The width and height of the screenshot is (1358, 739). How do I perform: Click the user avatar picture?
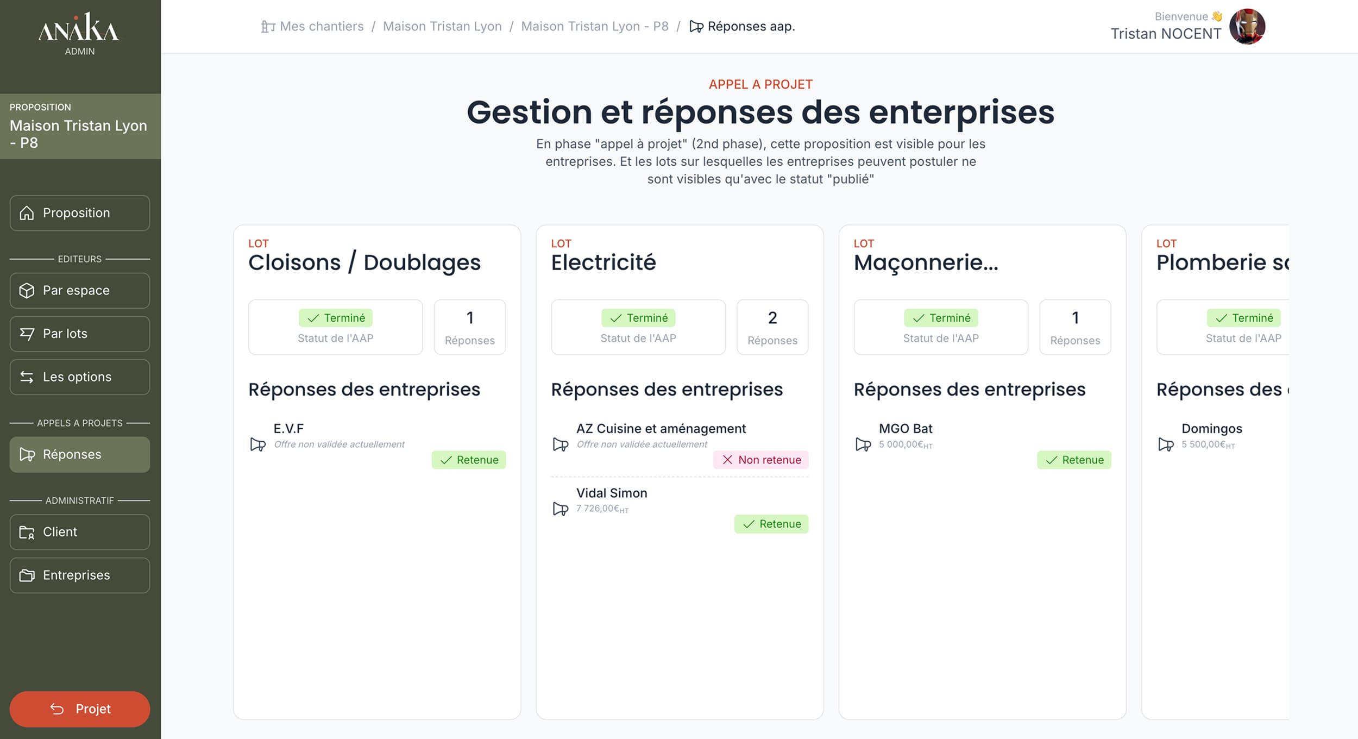(1247, 26)
